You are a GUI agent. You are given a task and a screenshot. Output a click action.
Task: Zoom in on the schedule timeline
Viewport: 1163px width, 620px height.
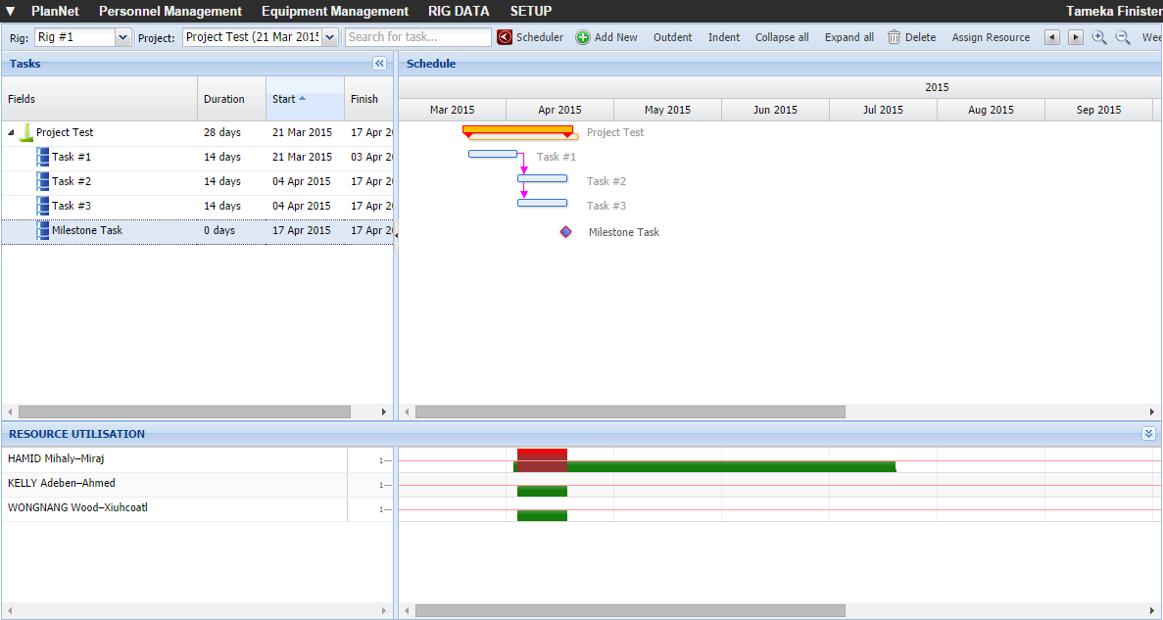pyautogui.click(x=1099, y=37)
